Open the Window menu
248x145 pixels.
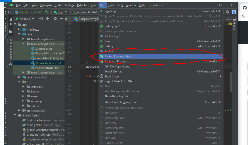click(x=131, y=5)
